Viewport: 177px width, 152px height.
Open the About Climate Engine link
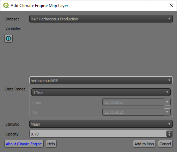(x=24, y=144)
